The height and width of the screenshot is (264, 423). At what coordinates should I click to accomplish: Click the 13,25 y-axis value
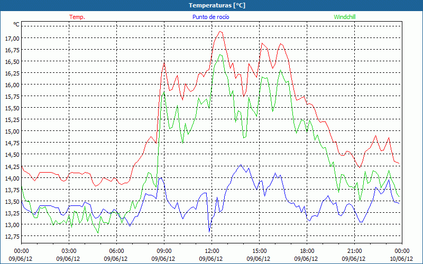[x=12, y=213]
